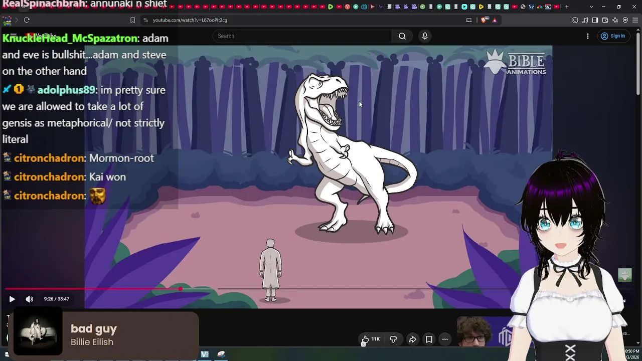Open the Brave Wallet icon

(605, 20)
